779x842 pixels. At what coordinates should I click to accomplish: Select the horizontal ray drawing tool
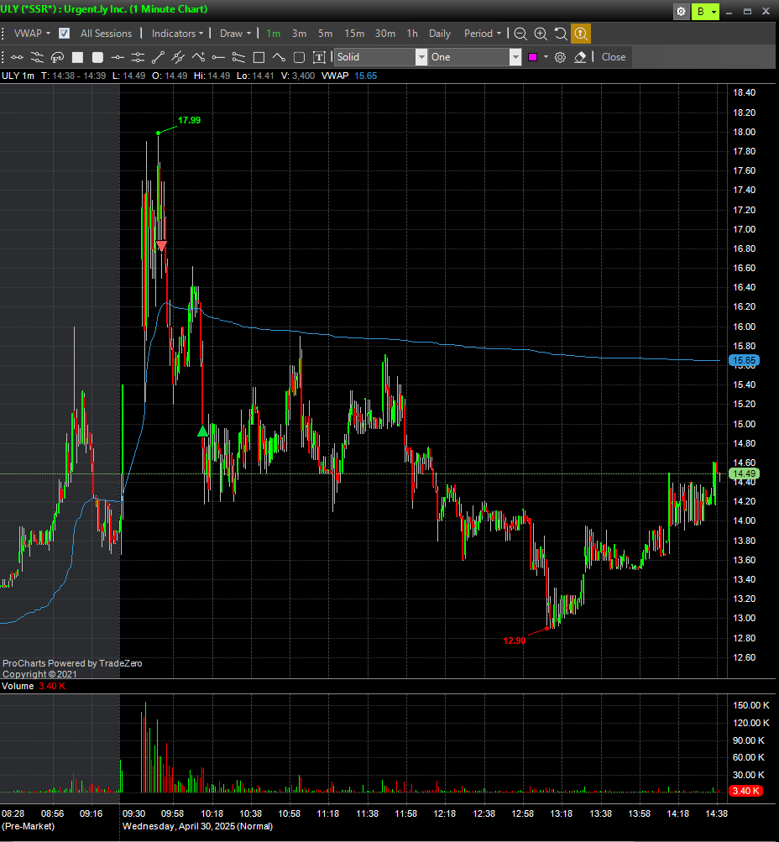point(218,57)
